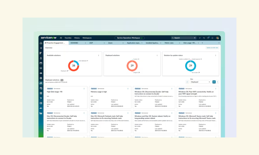
Task: Open the gauge speedometer sidebar icon
Action: [41, 108]
